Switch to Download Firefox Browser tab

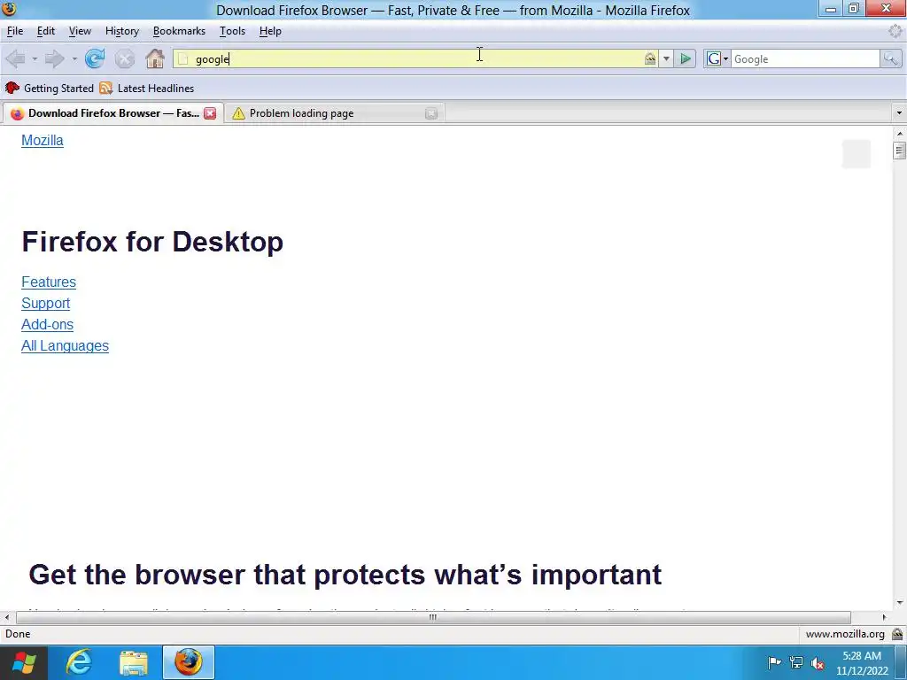[x=113, y=113]
